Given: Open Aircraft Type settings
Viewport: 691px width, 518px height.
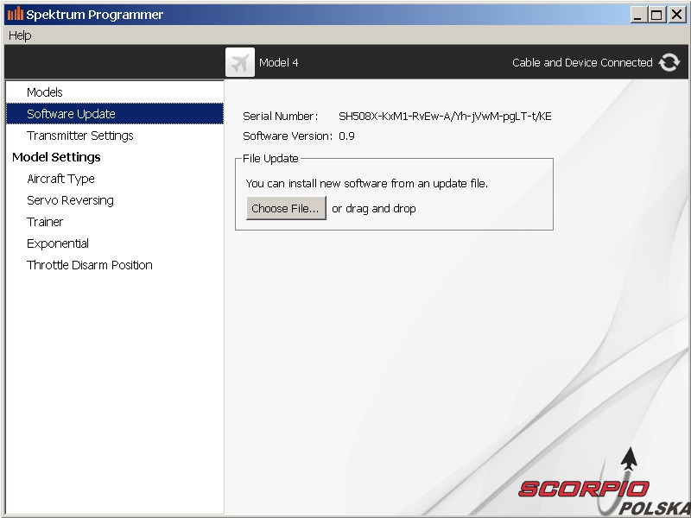Looking at the screenshot, I should click(115, 179).
